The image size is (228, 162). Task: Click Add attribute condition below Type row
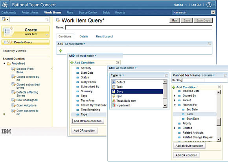tap(88, 121)
